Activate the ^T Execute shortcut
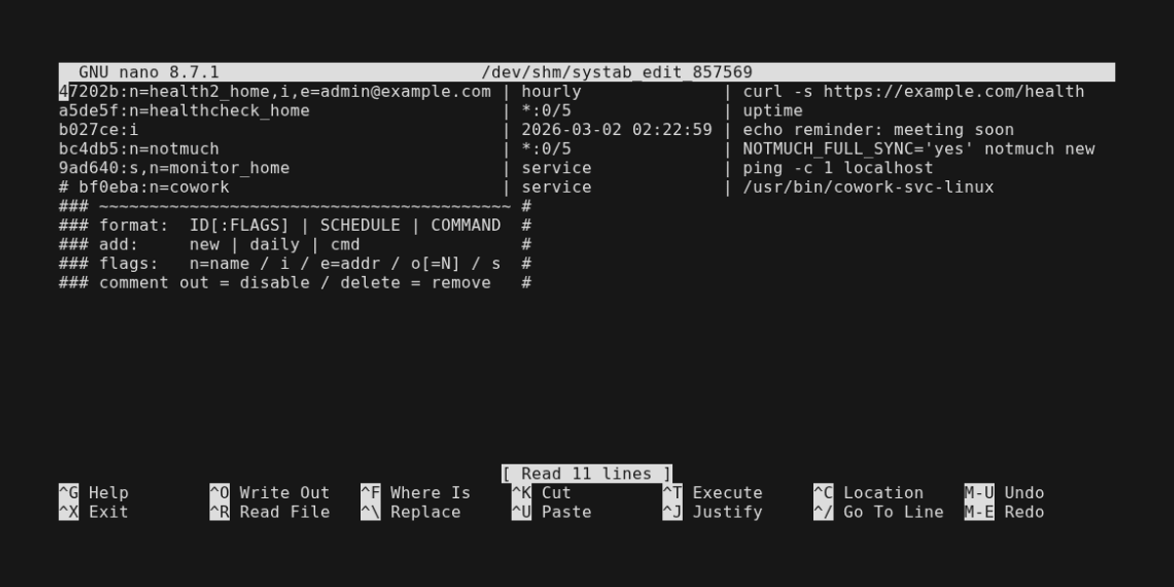The width and height of the screenshot is (1174, 587). 712,493
